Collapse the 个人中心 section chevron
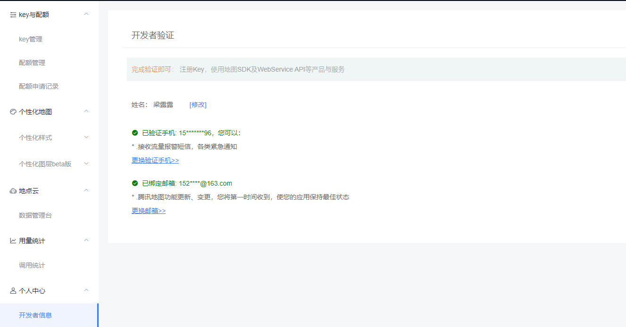This screenshot has width=626, height=327. pyautogui.click(x=86, y=290)
